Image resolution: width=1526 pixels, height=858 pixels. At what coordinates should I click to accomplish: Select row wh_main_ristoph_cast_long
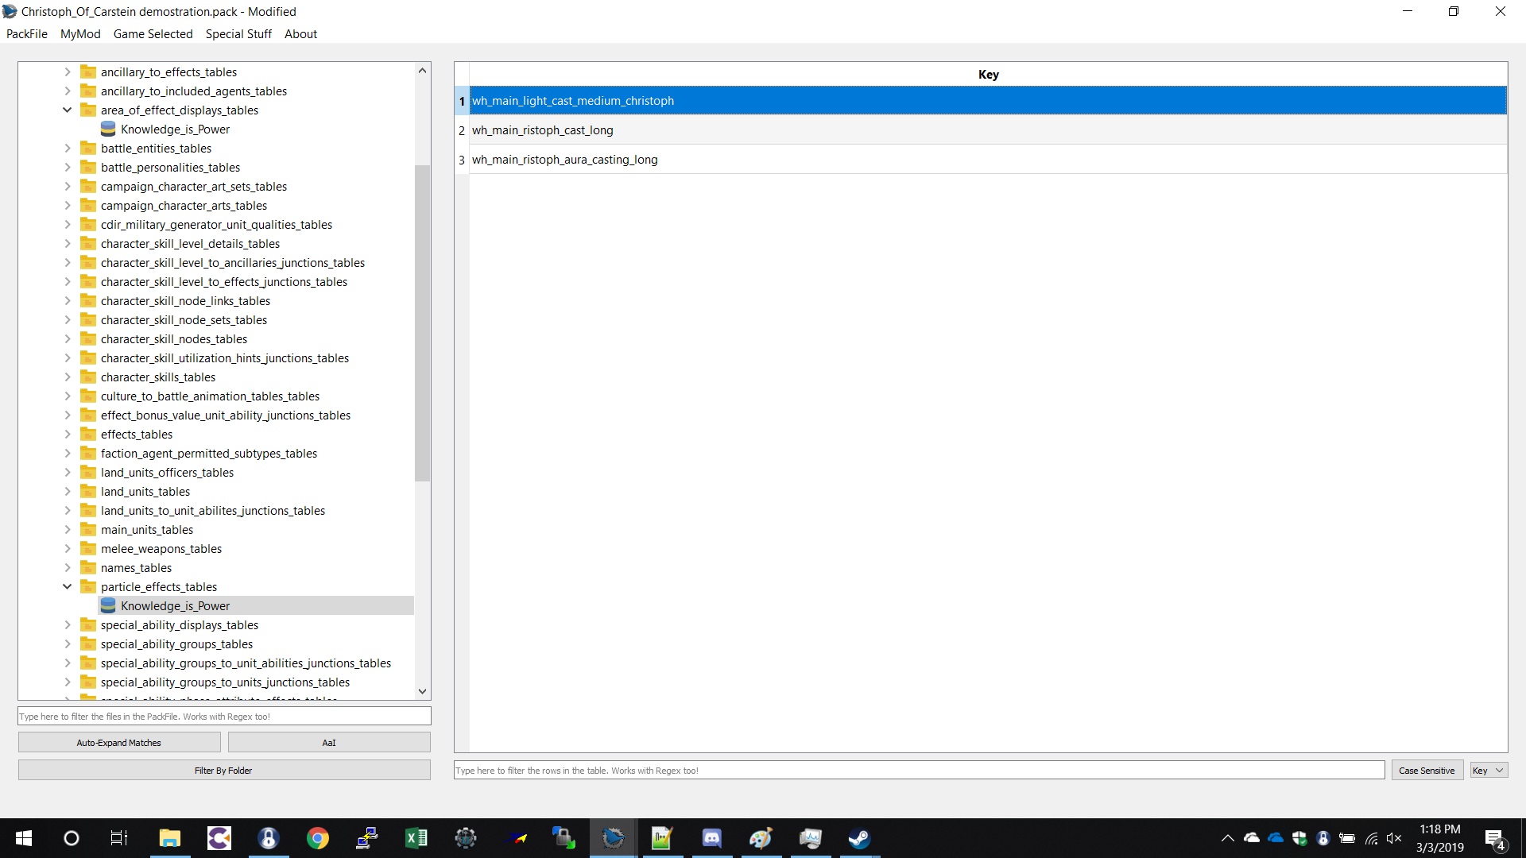point(543,130)
